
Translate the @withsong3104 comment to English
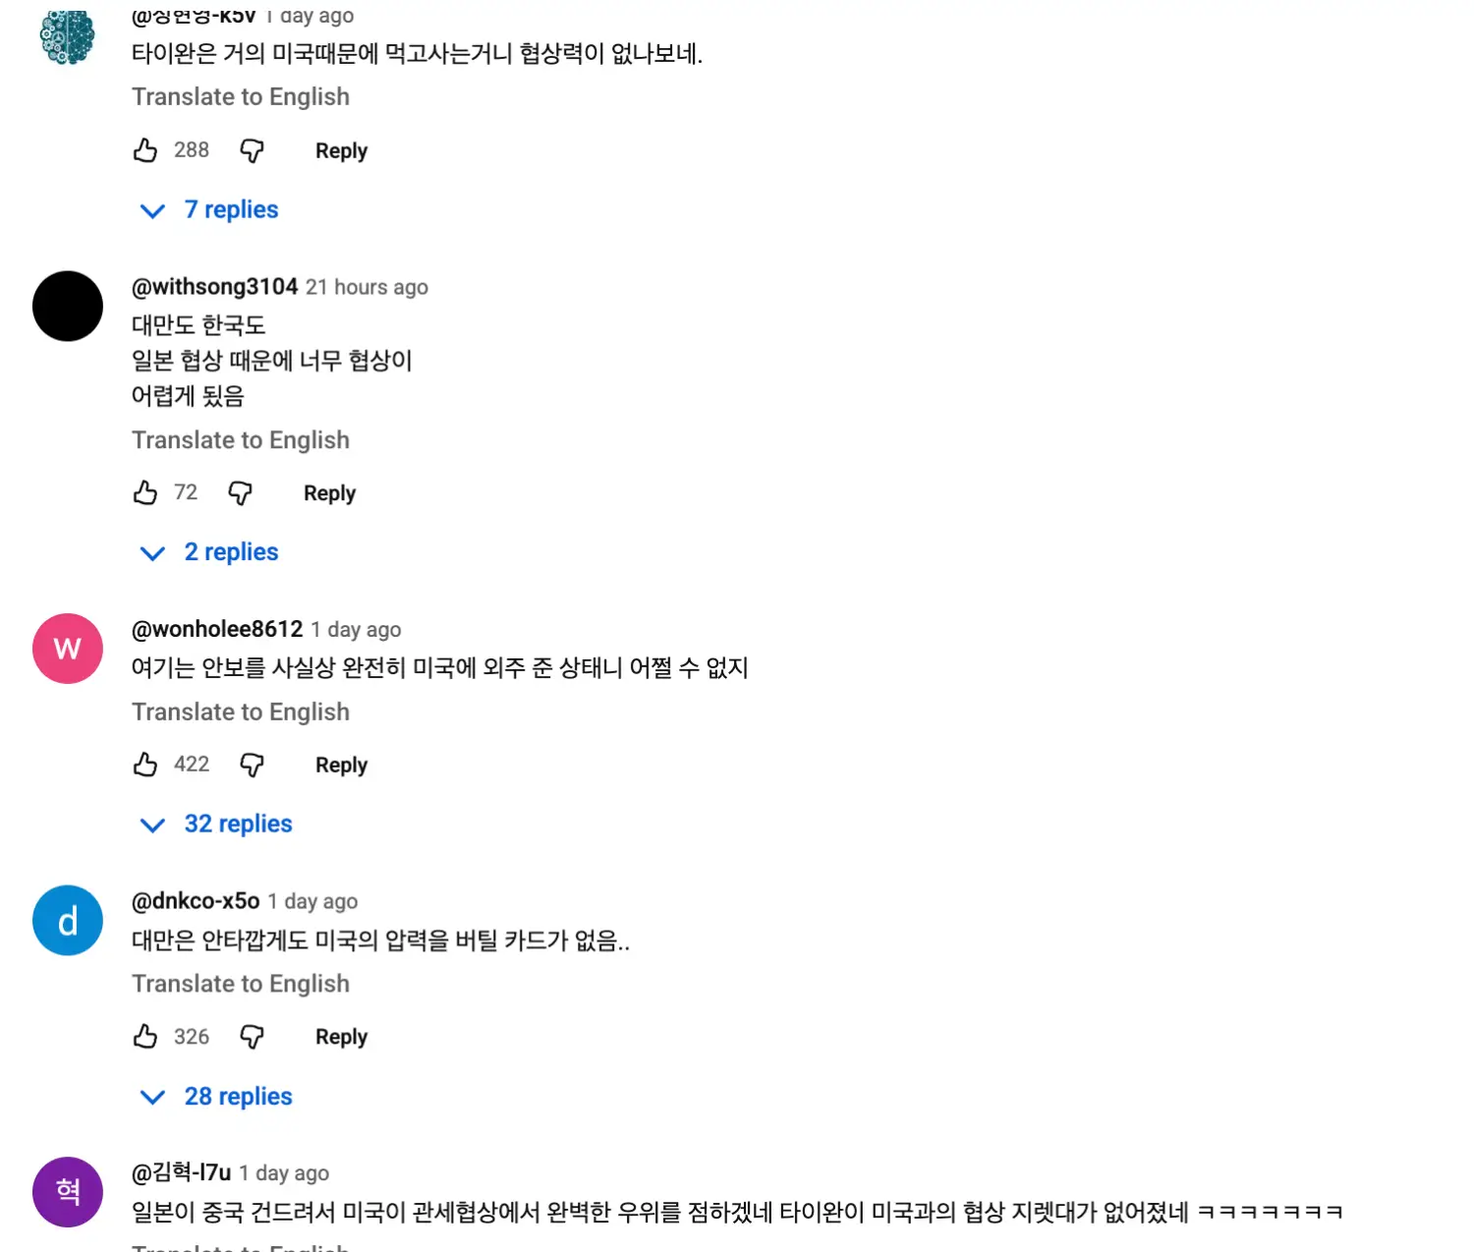pyautogui.click(x=241, y=440)
